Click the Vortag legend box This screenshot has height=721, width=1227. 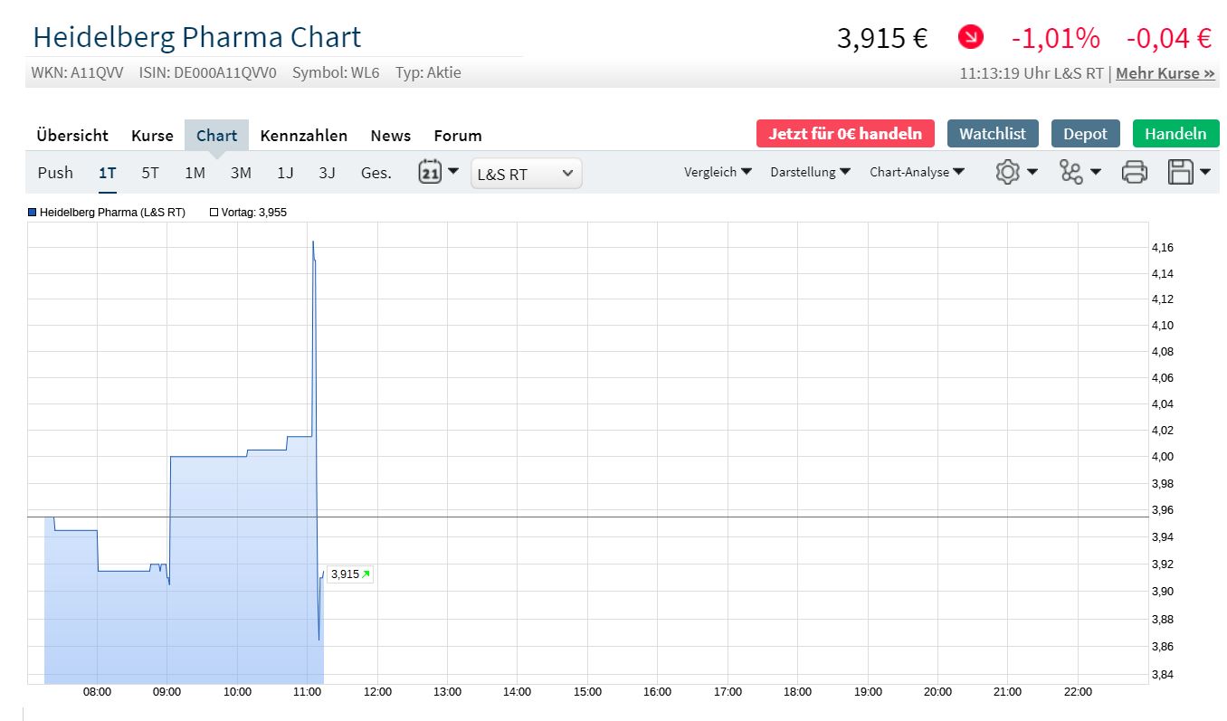214,213
